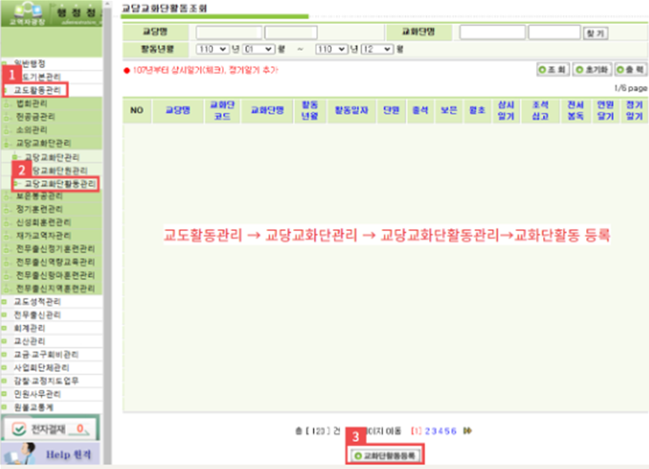Screen dimensions: 649x469
Task: Open the start month 01 dropdown
Action: (x=258, y=49)
